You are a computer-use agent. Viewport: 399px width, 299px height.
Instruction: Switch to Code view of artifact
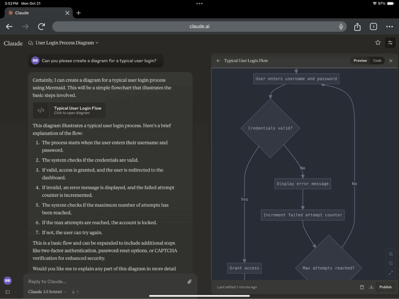pyautogui.click(x=377, y=61)
